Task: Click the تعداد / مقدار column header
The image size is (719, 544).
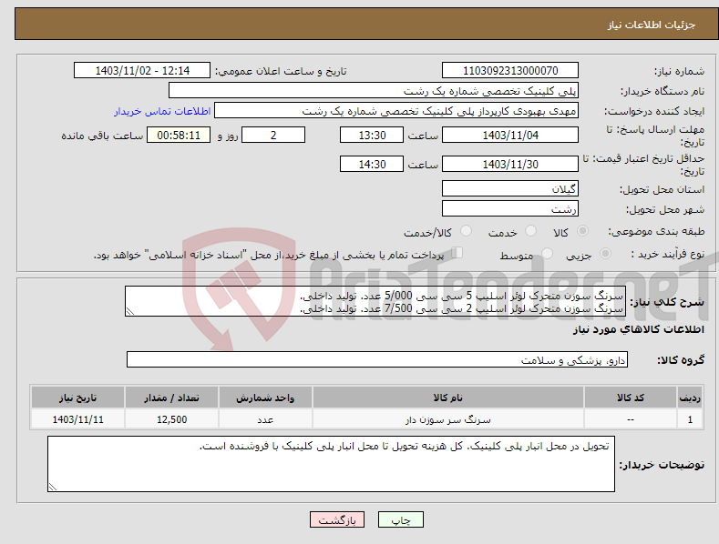Action: point(171,398)
